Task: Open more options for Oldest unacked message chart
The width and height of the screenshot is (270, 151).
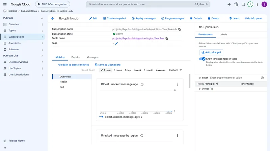Action: [x=178, y=84]
